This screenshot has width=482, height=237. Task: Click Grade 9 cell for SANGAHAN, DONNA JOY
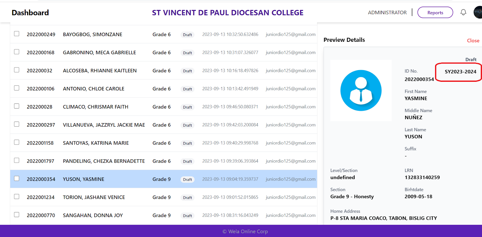tap(161, 215)
